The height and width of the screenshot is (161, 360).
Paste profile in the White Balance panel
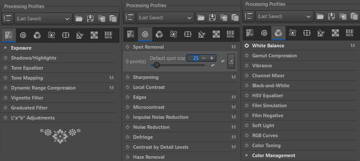[x=354, y=16]
